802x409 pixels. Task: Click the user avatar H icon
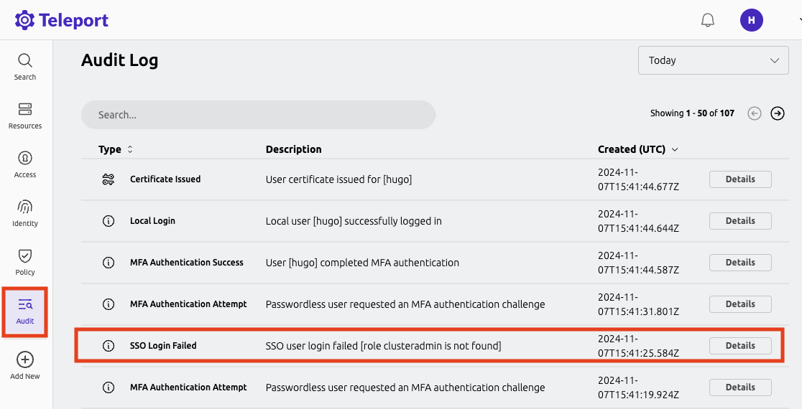coord(751,20)
